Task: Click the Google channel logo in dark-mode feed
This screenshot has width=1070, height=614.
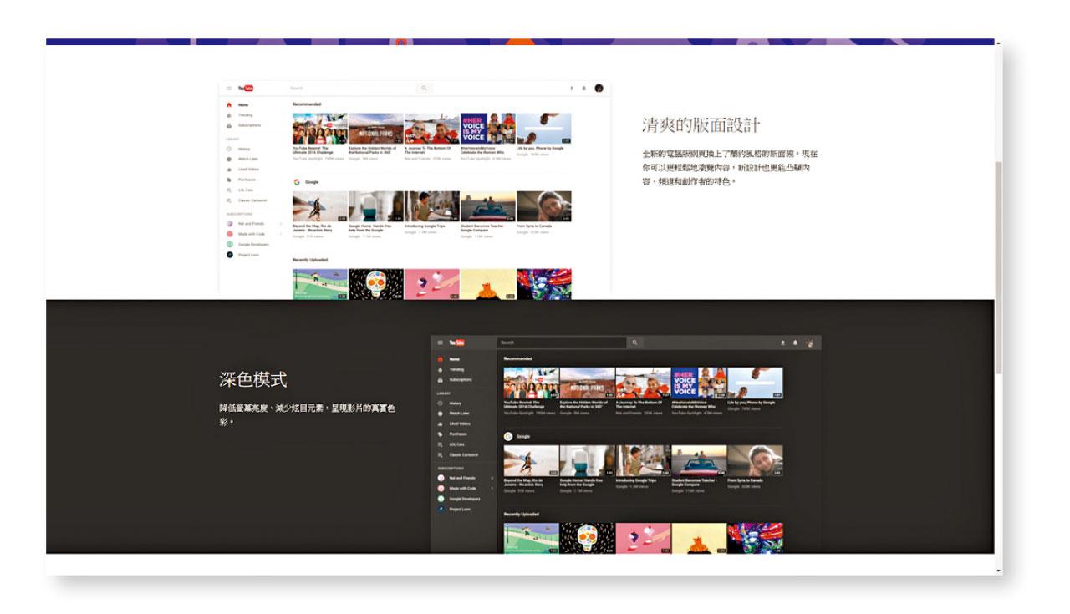Action: pyautogui.click(x=507, y=436)
